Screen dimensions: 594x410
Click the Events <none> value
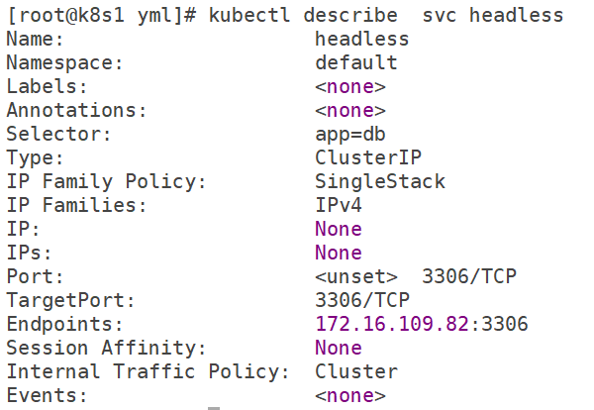point(350,396)
